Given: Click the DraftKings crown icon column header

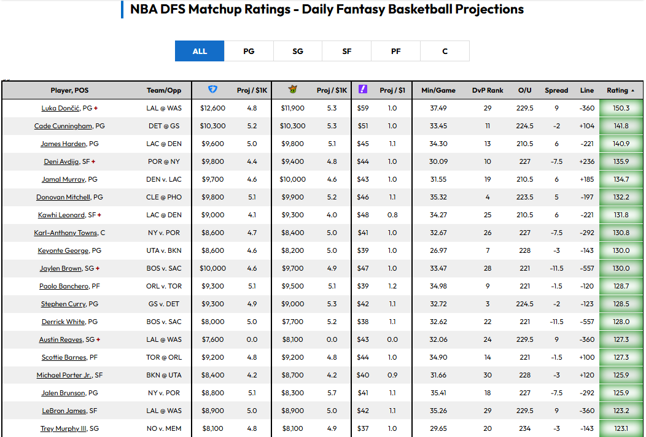Looking at the screenshot, I should point(292,90).
